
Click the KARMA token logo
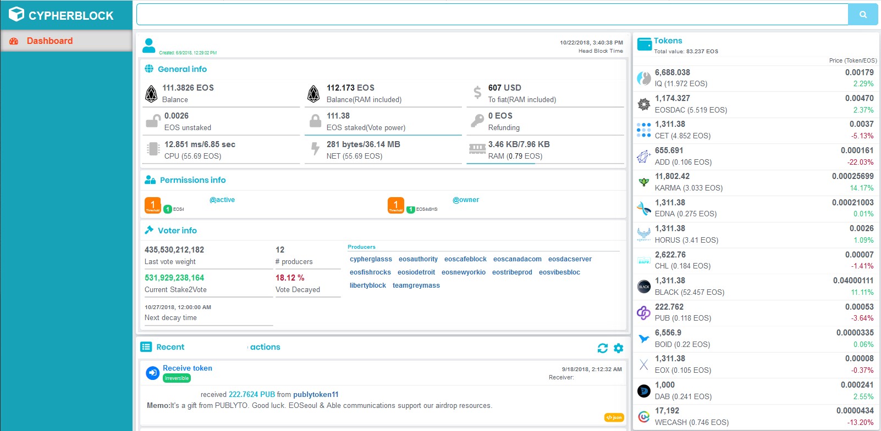(x=644, y=182)
